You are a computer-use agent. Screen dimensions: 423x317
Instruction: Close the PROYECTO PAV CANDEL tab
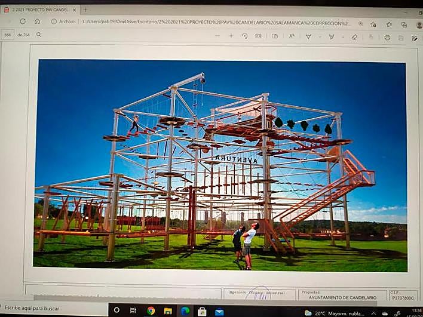coord(75,10)
